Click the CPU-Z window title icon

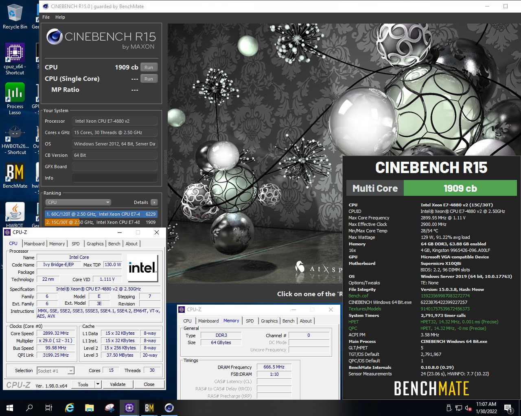(x=7, y=232)
